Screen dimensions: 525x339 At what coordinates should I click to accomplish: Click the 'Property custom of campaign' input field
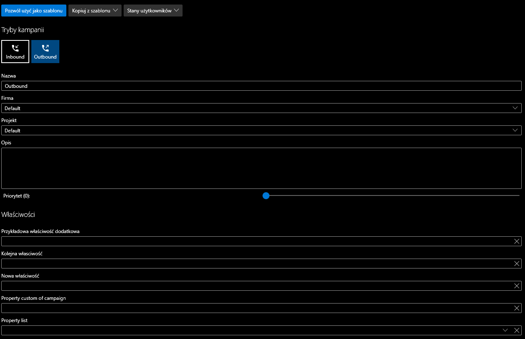click(x=255, y=308)
